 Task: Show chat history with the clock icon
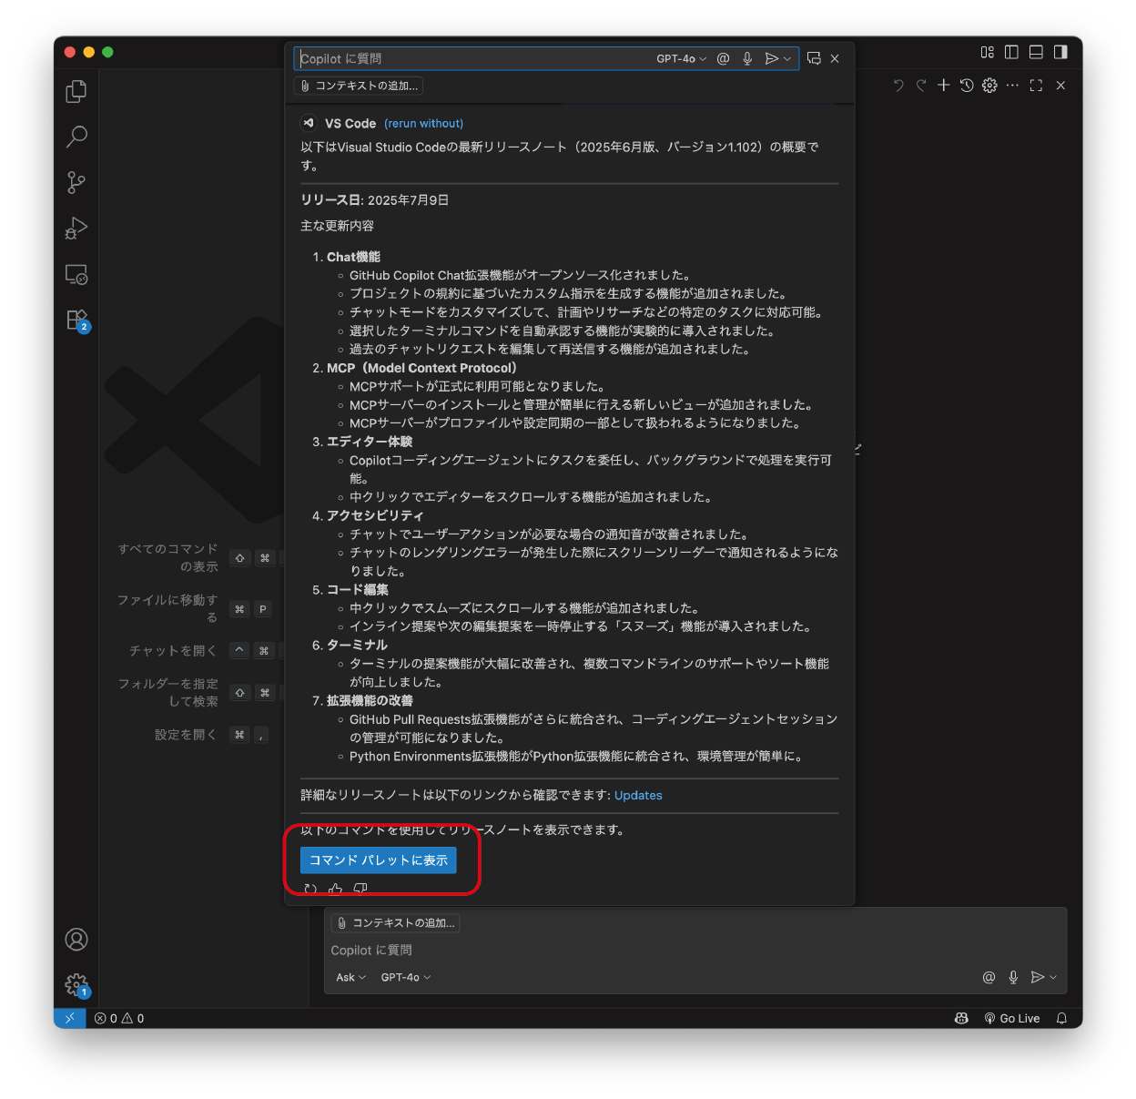[x=967, y=86]
